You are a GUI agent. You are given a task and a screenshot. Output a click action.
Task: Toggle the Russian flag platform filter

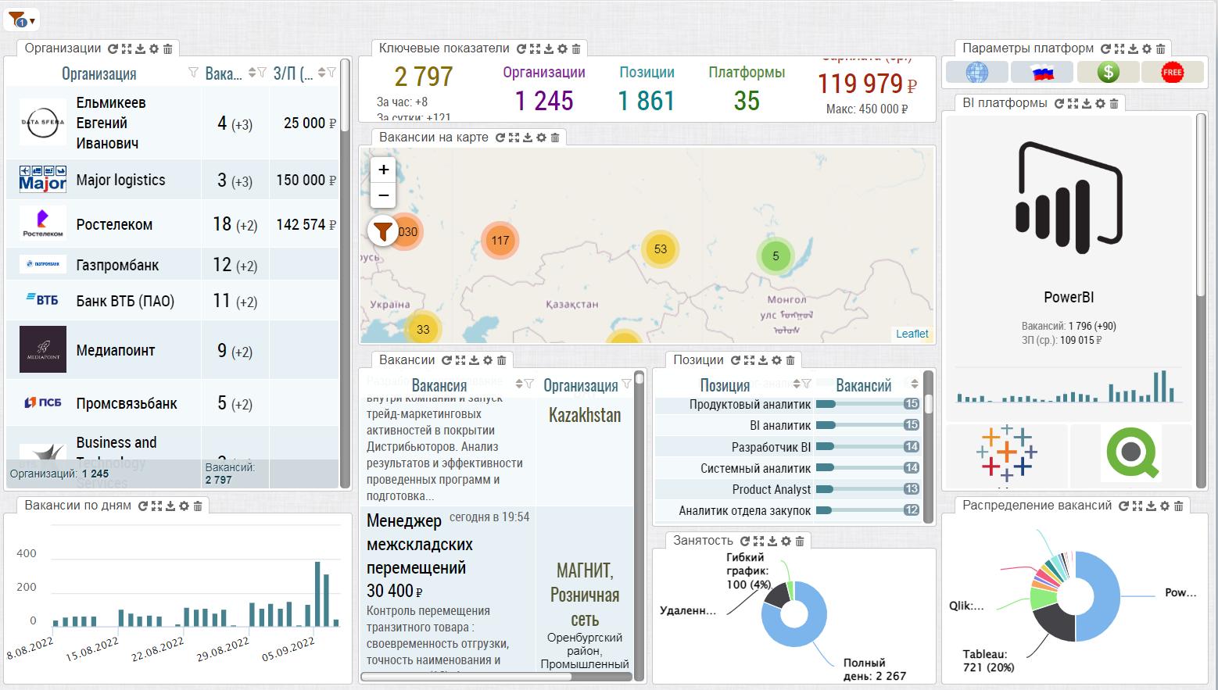(x=1043, y=73)
